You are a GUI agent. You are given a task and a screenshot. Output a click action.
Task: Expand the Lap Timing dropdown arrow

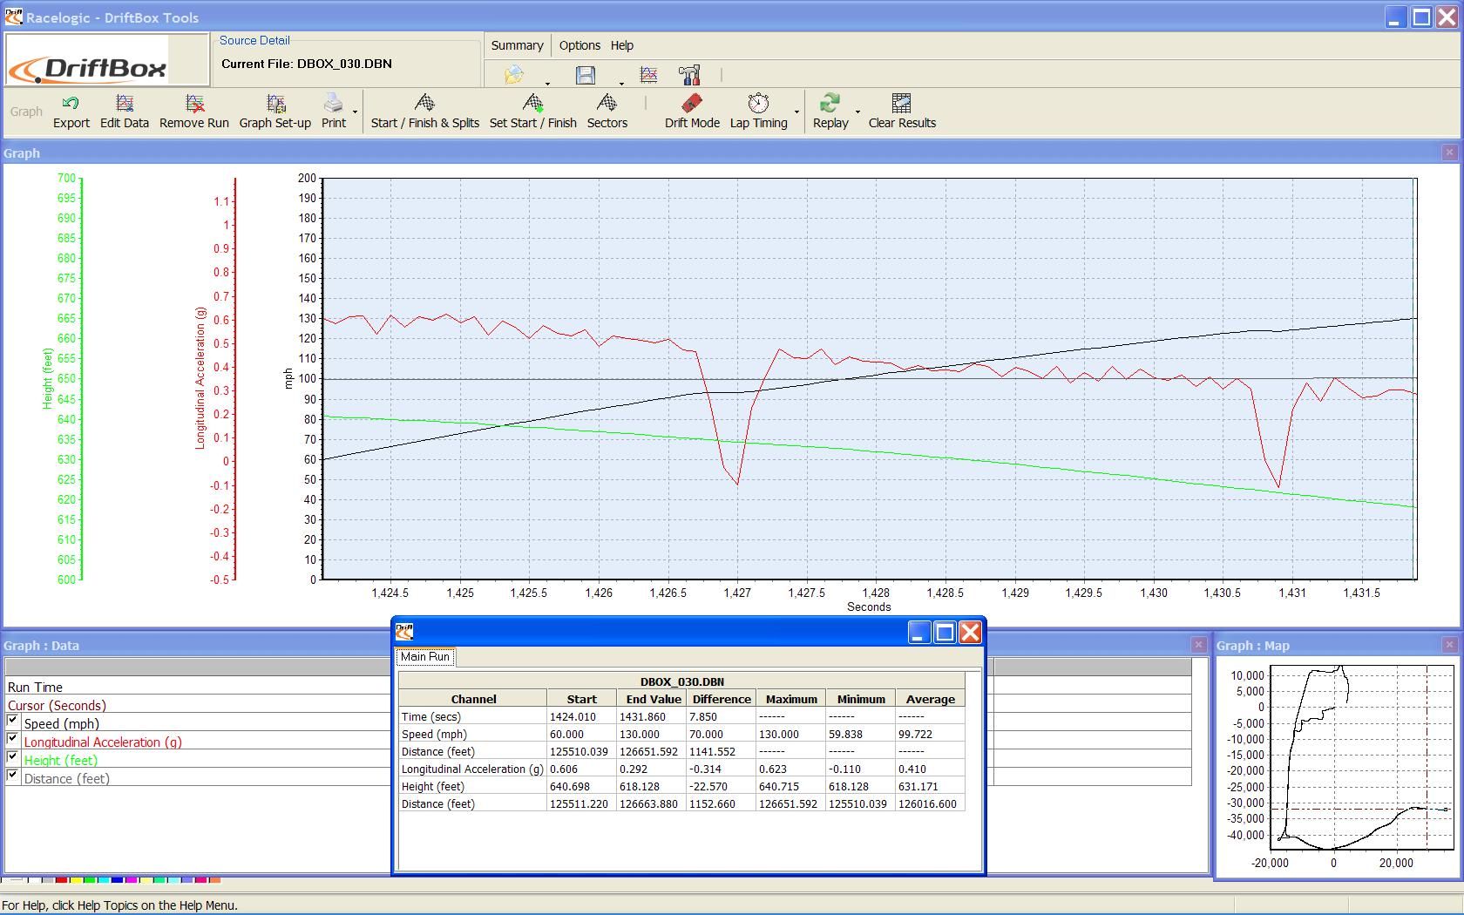click(796, 112)
